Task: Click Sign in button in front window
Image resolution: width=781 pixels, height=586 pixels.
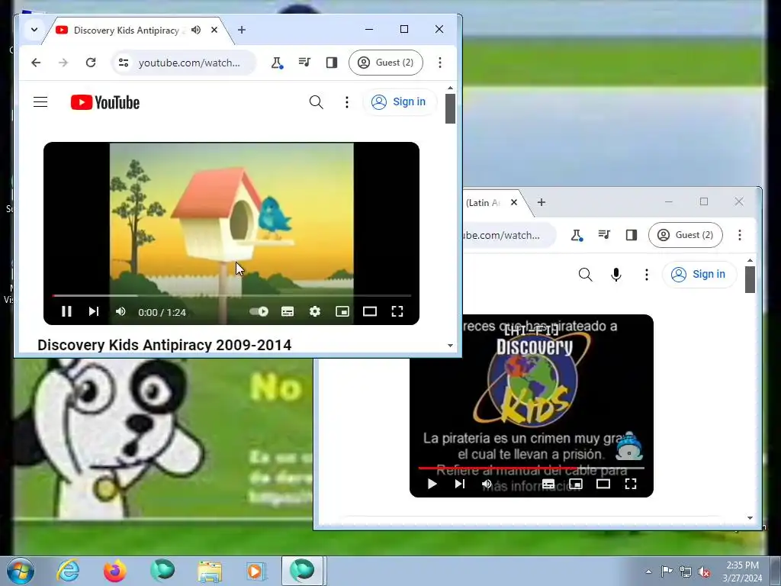Action: coord(400,102)
